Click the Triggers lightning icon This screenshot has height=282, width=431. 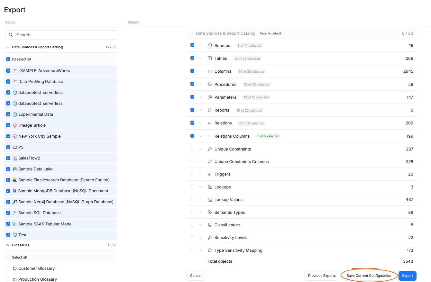point(210,174)
